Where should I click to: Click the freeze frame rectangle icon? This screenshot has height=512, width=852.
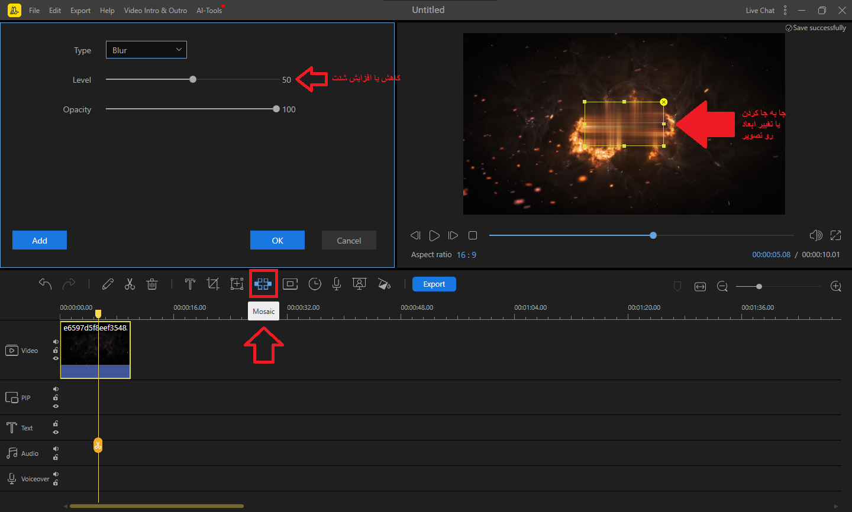[x=290, y=284]
